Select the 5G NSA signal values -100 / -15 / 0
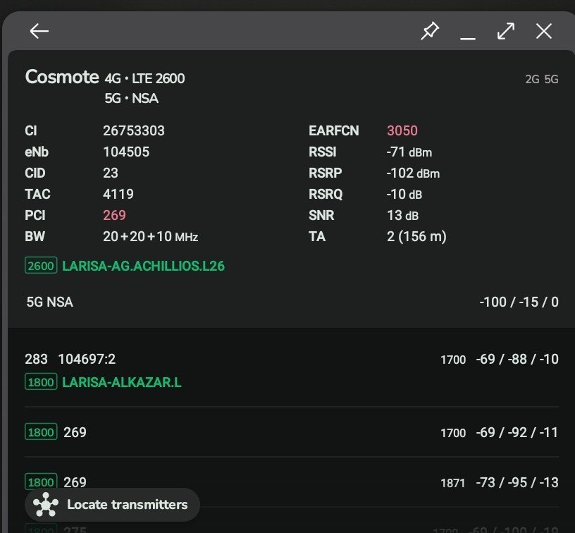The height and width of the screenshot is (533, 575). click(x=519, y=302)
